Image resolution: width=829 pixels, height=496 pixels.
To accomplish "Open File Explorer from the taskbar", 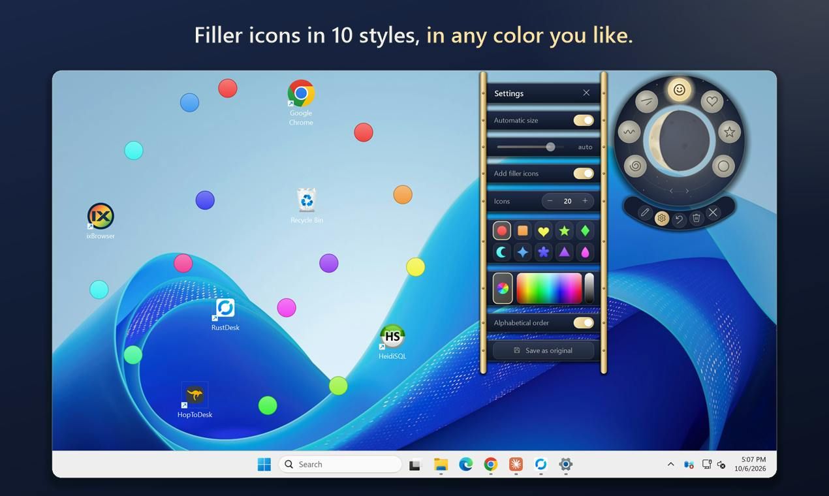I will pos(441,464).
